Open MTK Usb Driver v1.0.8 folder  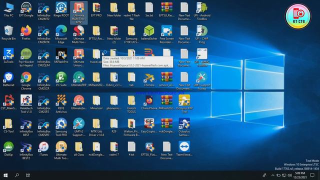click(96, 127)
